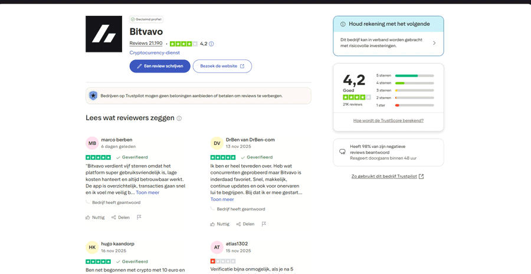This screenshot has height=274, width=531.
Task: Click the 21K reviews text
Action: coord(353,104)
